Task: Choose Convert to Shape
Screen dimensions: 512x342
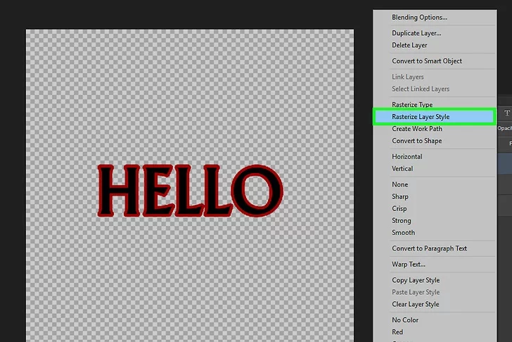Action: tap(416, 141)
